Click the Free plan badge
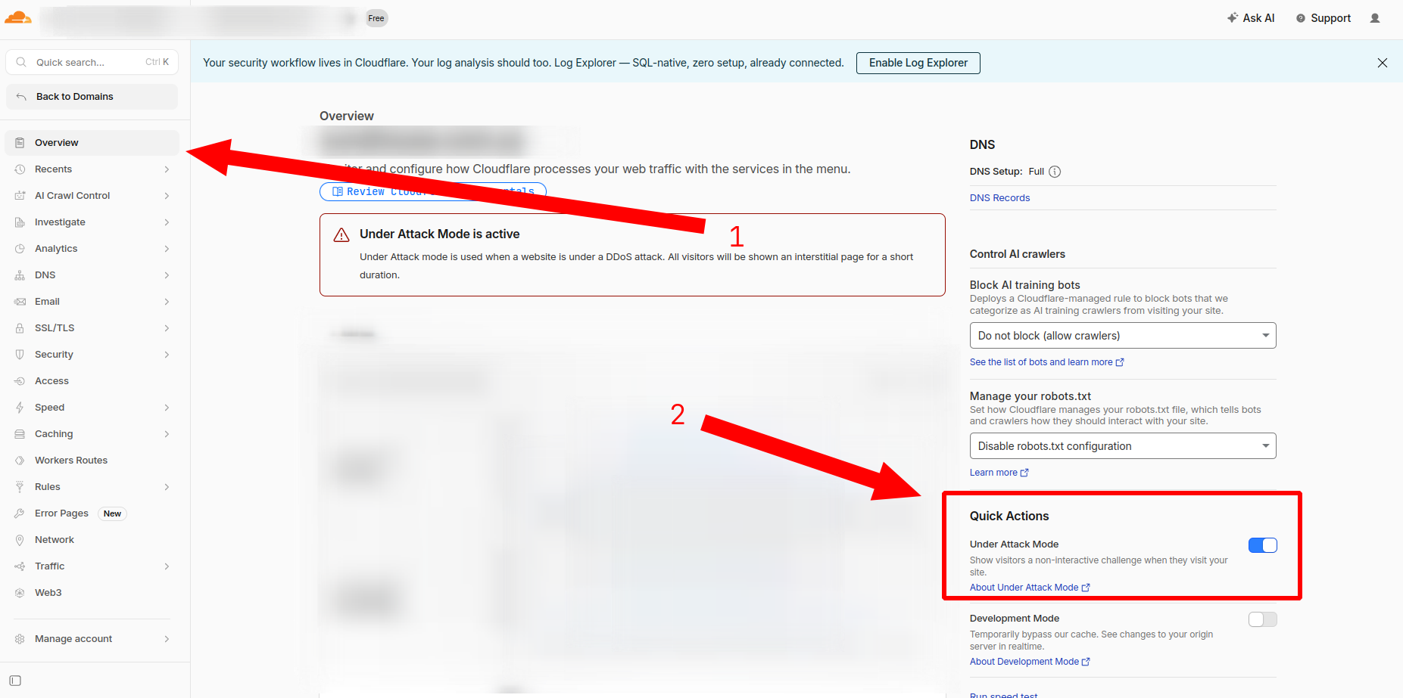This screenshot has width=1403, height=698. [x=376, y=18]
